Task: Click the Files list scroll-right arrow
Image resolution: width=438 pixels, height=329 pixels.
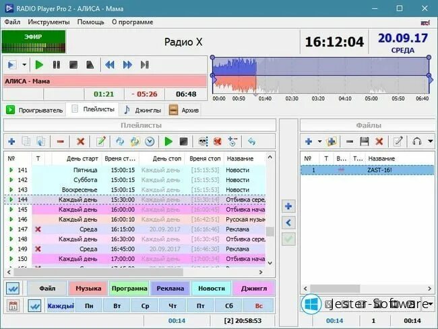Action: (x=429, y=289)
